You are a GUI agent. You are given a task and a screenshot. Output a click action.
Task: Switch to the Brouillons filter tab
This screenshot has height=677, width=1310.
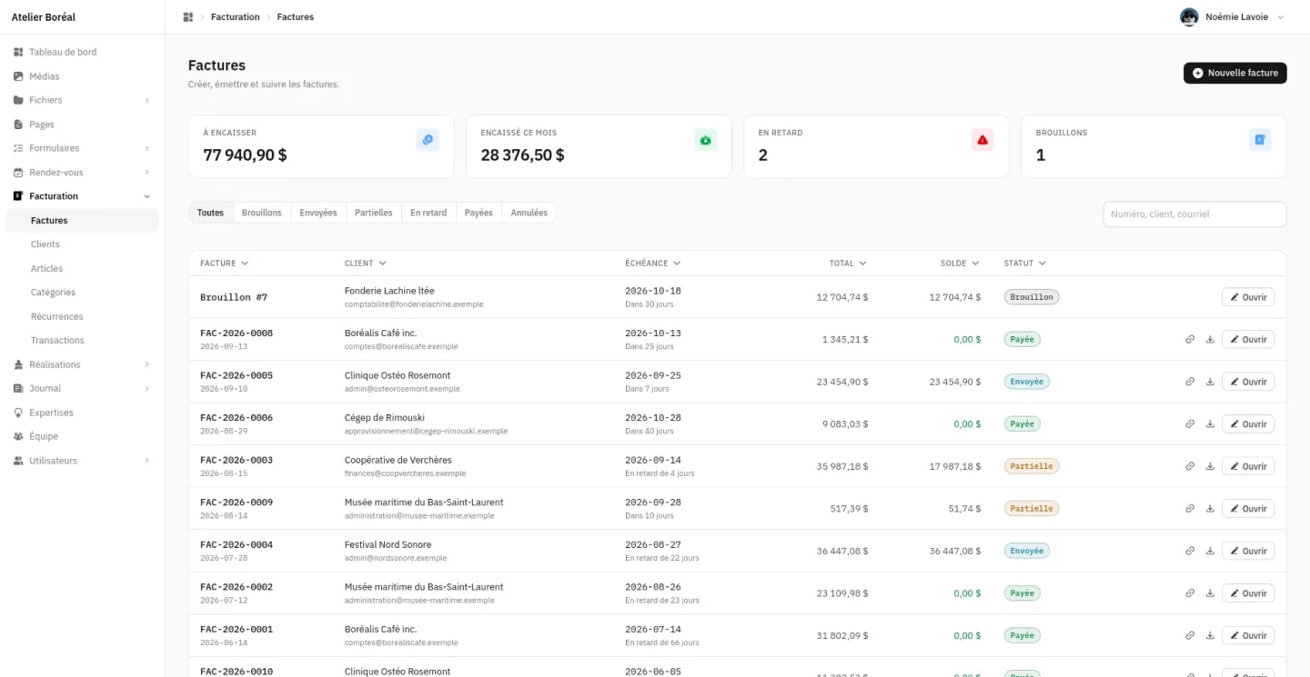click(x=262, y=213)
